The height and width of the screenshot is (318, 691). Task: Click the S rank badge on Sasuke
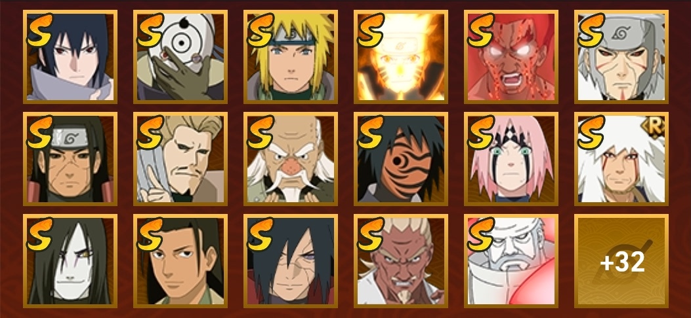point(39,30)
